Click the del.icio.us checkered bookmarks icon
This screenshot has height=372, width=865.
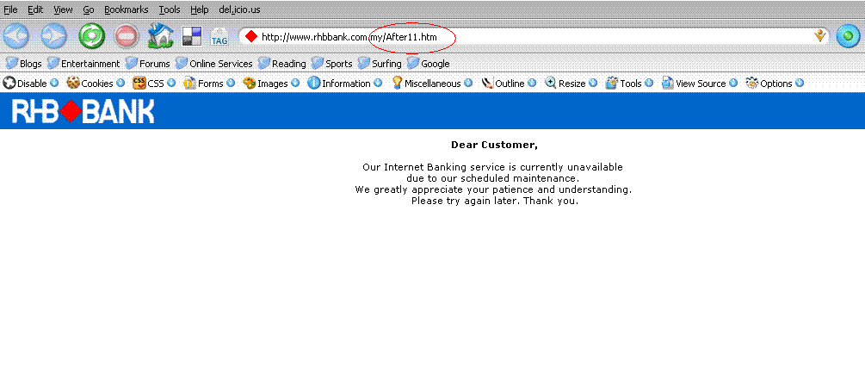click(192, 36)
